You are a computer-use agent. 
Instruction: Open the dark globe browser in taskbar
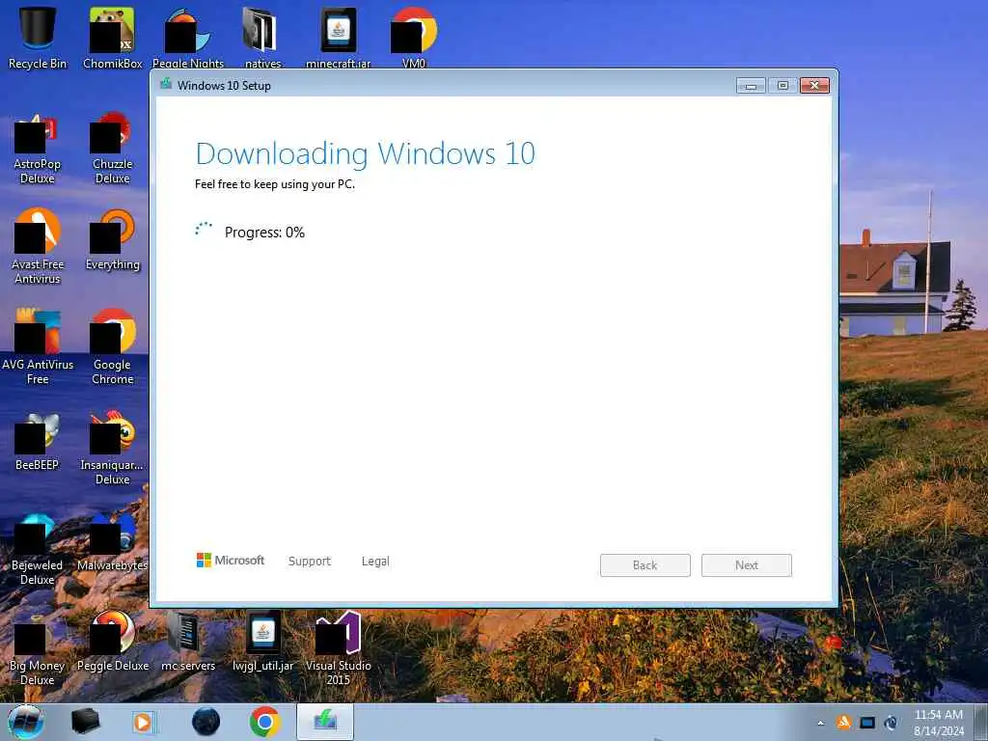[x=206, y=722]
